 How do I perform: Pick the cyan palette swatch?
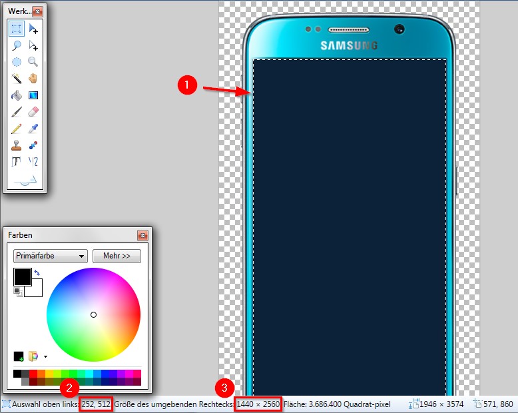pos(89,374)
